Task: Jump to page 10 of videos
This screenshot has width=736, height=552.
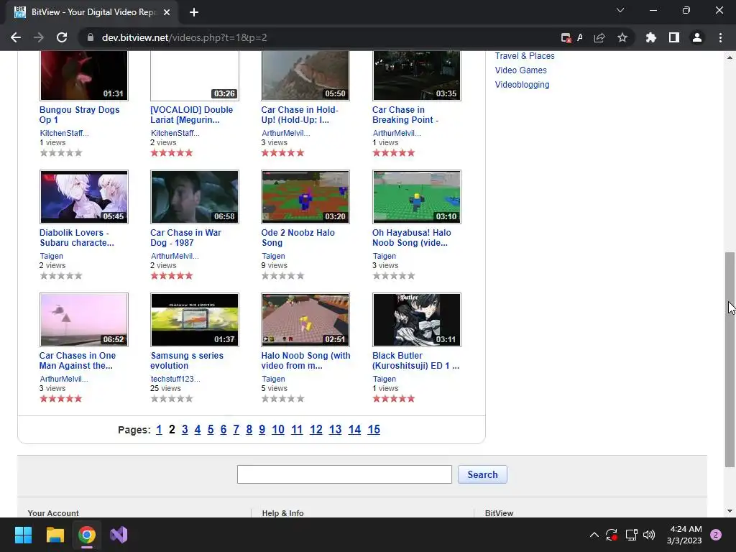Action: [x=278, y=430]
